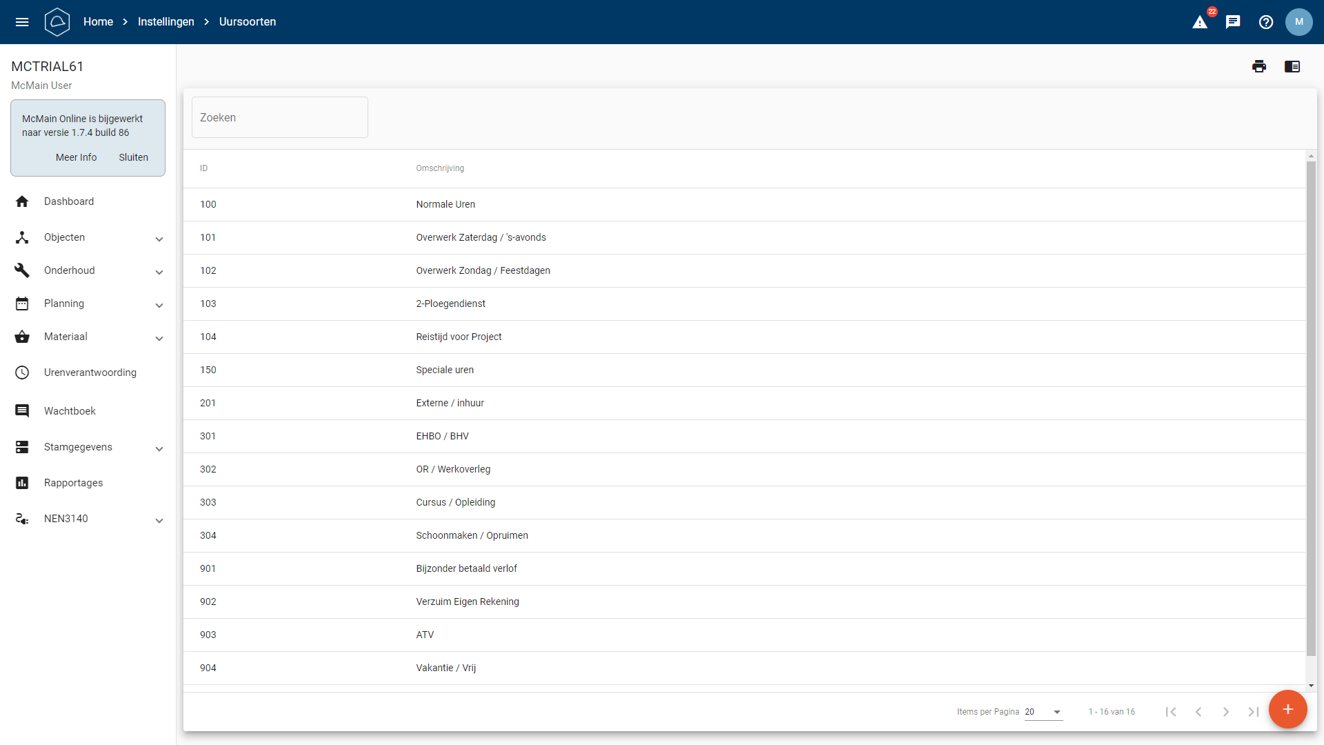This screenshot has width=1324, height=745.
Task: Toggle the side panel layout icon
Action: [1292, 66]
